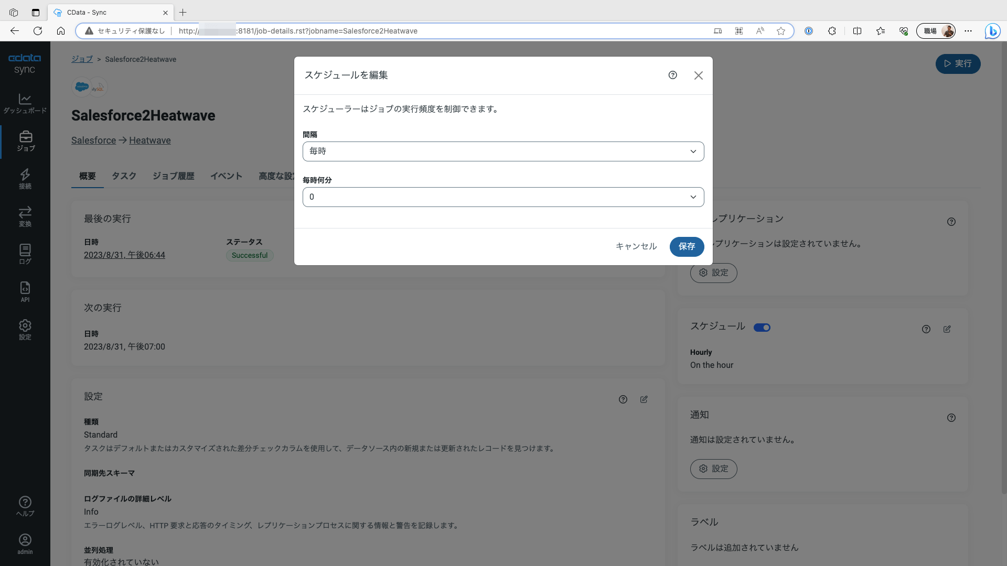1007x566 pixels.
Task: Click the キャンセル button
Action: pyautogui.click(x=636, y=246)
